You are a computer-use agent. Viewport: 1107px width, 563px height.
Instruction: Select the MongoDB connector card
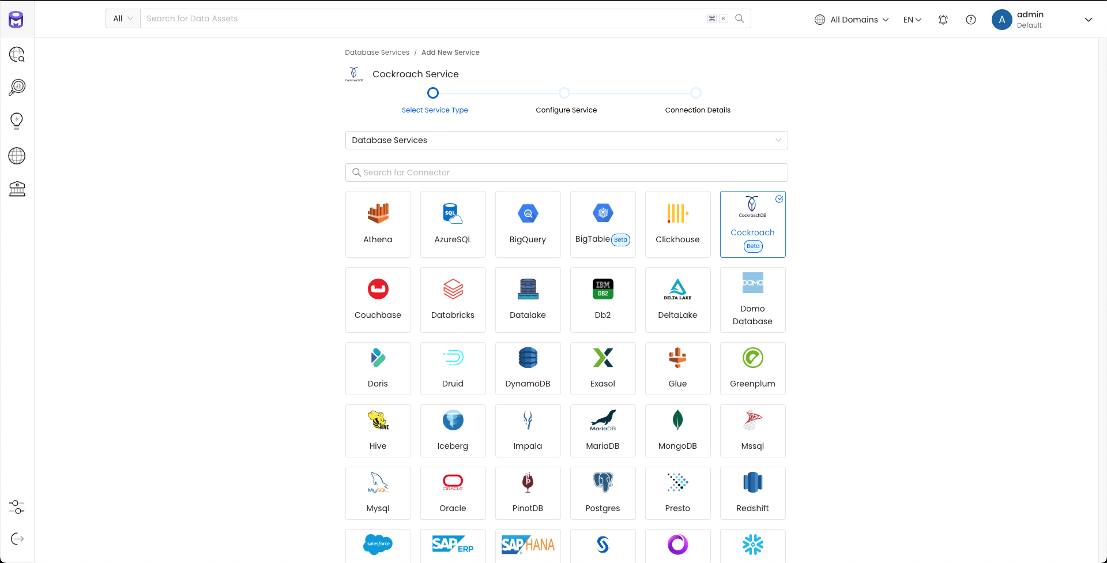(677, 431)
